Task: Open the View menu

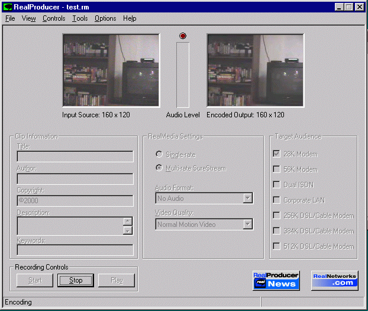Action: (x=28, y=18)
